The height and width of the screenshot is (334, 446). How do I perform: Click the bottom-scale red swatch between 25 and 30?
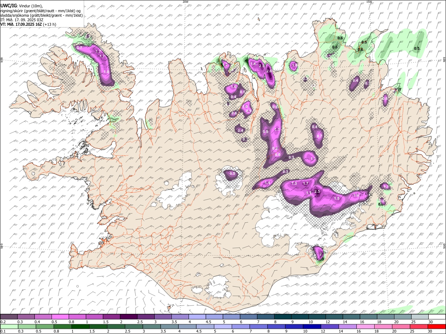[x=418, y=327]
